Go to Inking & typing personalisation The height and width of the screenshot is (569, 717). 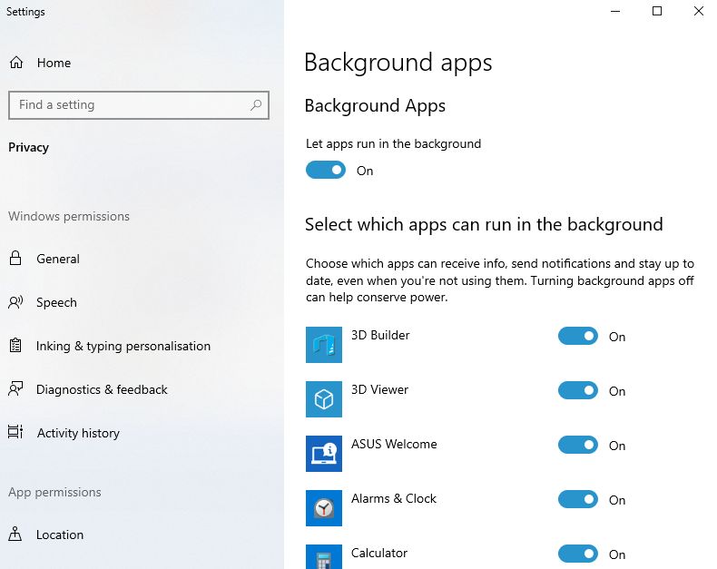pyautogui.click(x=123, y=347)
